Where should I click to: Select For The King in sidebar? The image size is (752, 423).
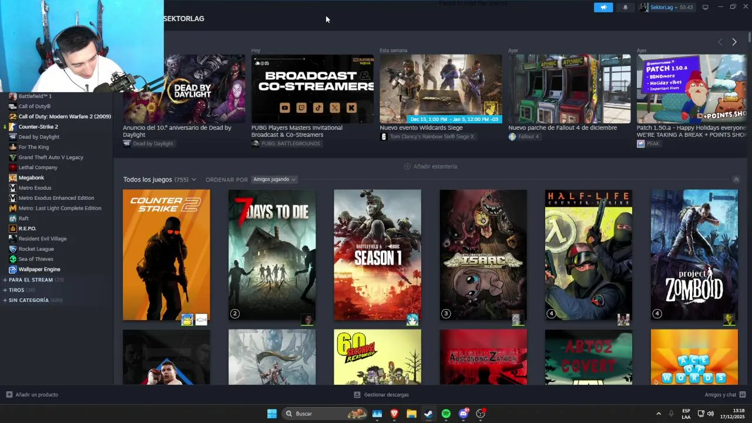pyautogui.click(x=33, y=147)
